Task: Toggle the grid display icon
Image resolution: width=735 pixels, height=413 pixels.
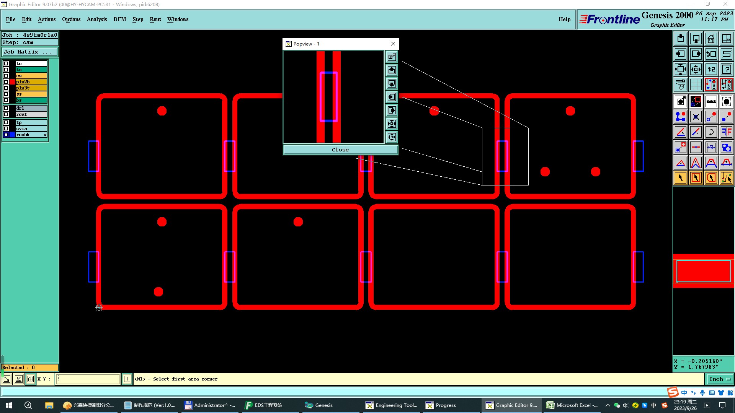Action: click(x=696, y=85)
